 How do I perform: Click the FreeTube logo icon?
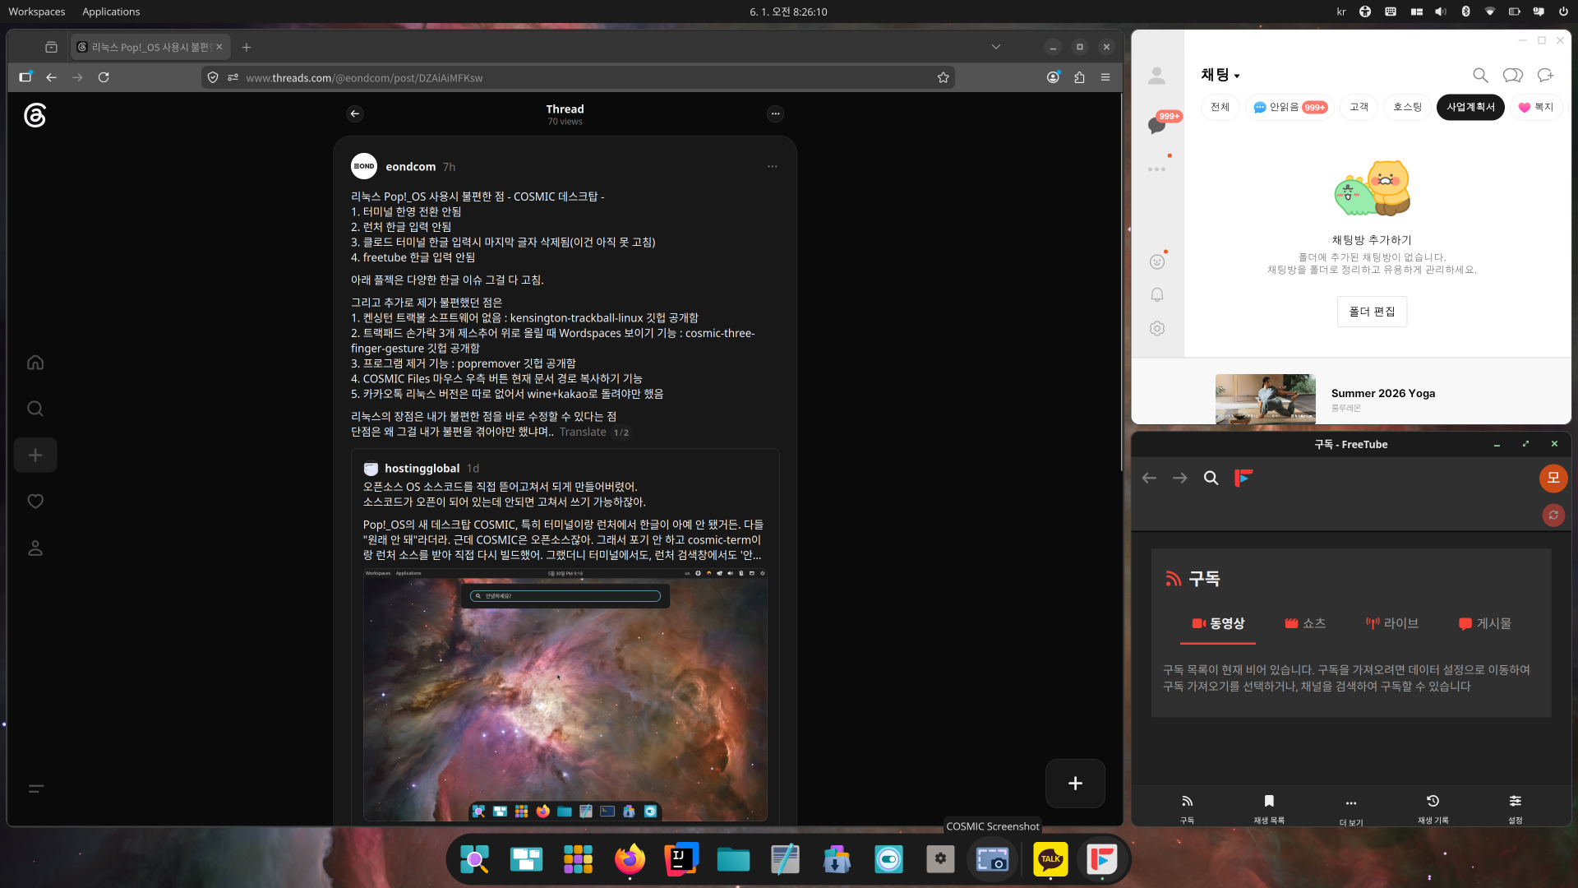point(1243,479)
